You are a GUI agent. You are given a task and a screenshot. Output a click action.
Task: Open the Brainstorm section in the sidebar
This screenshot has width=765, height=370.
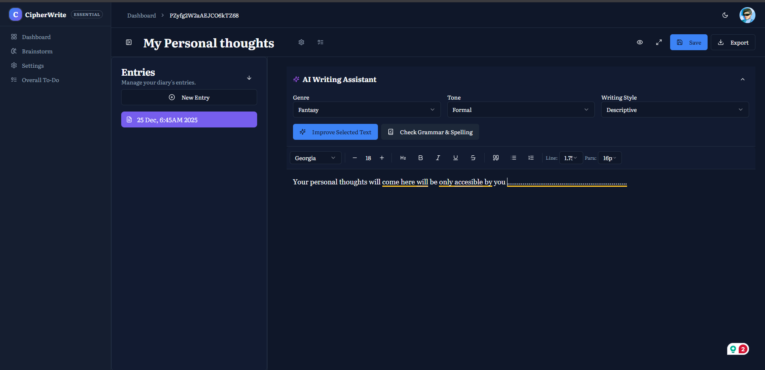coord(37,51)
